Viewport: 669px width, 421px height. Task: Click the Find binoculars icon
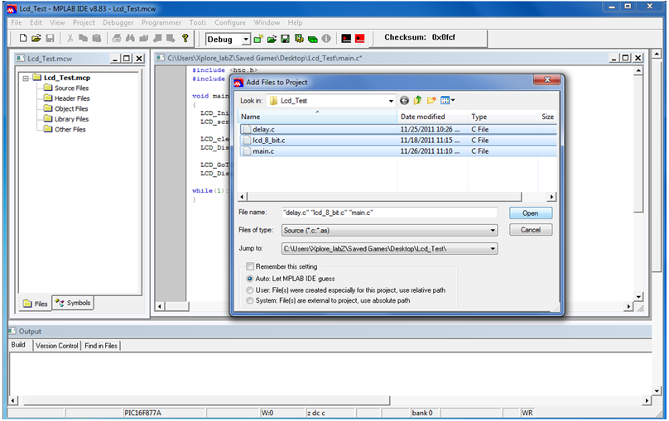tap(130, 38)
